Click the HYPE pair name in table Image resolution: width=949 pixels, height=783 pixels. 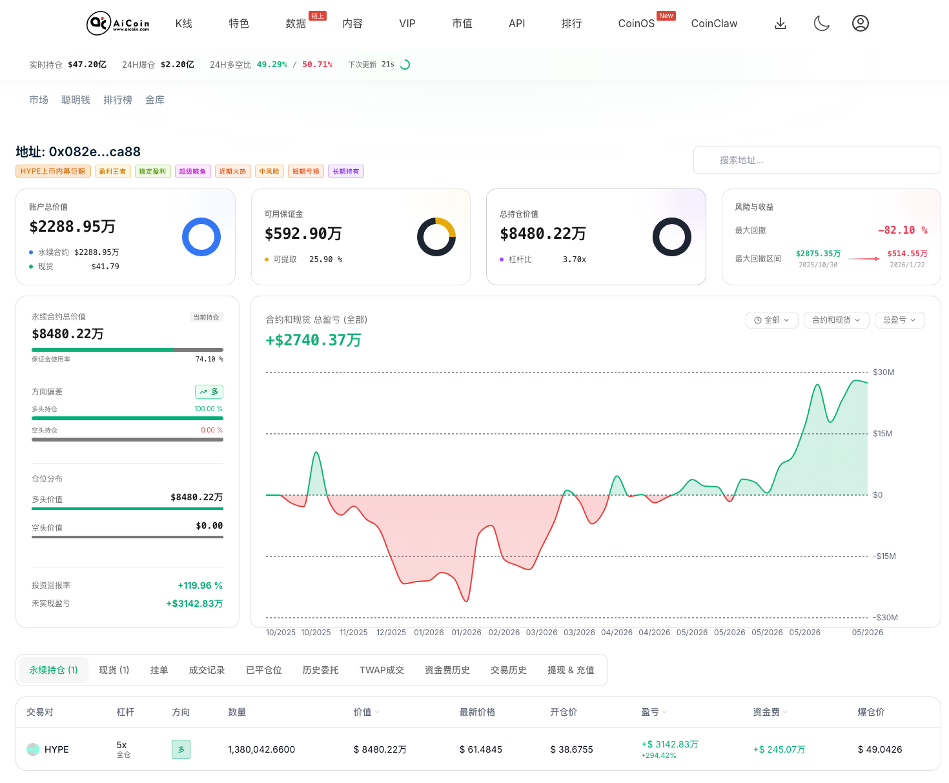(x=57, y=749)
